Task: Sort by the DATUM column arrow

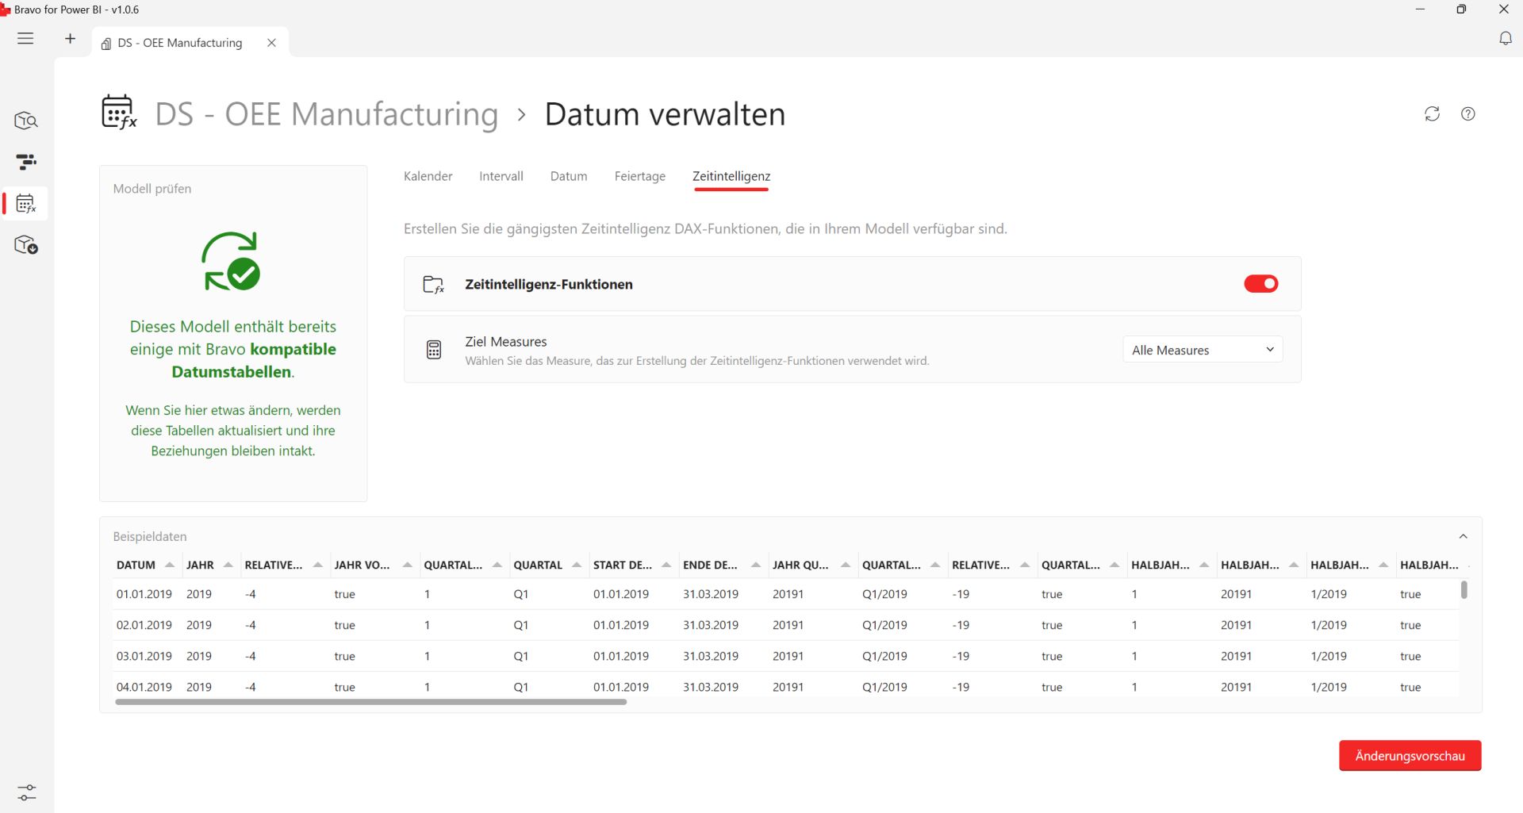Action: [169, 565]
